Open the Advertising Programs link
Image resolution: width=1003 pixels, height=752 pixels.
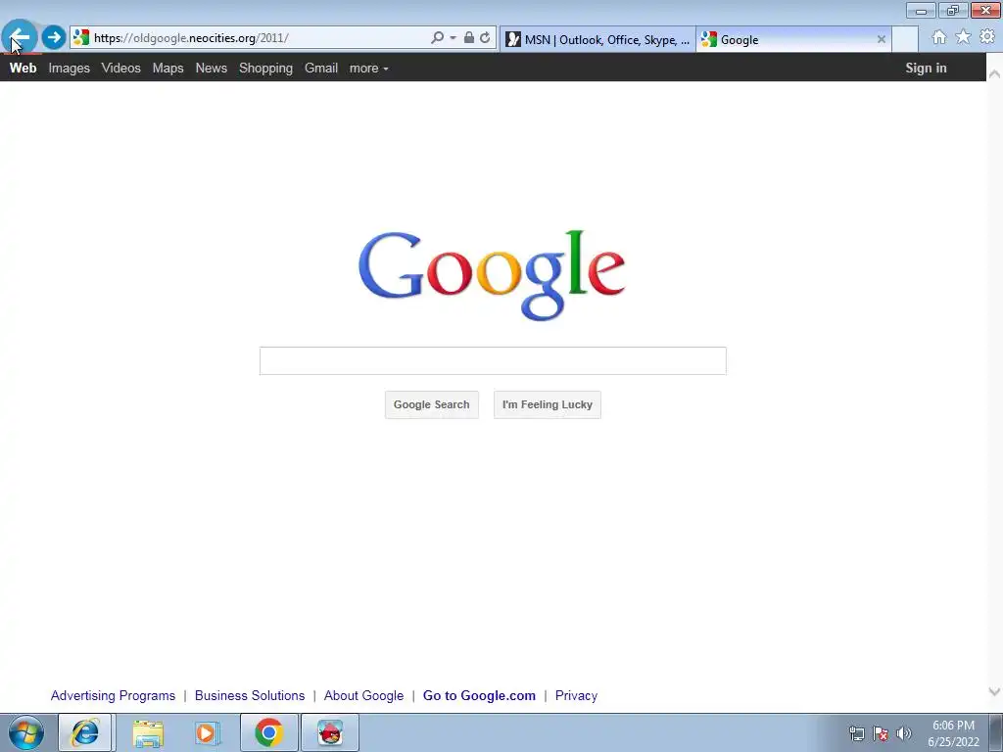(x=114, y=695)
